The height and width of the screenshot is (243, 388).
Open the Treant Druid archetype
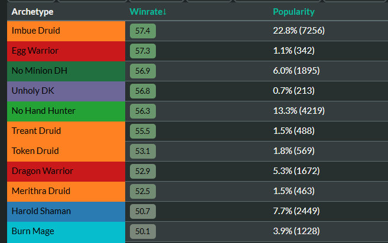[66, 131]
